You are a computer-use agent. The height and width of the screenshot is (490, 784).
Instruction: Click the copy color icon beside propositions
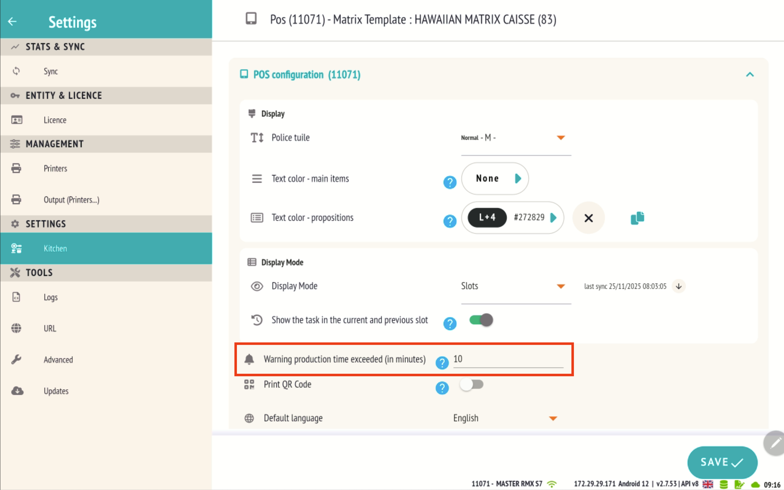click(x=637, y=218)
